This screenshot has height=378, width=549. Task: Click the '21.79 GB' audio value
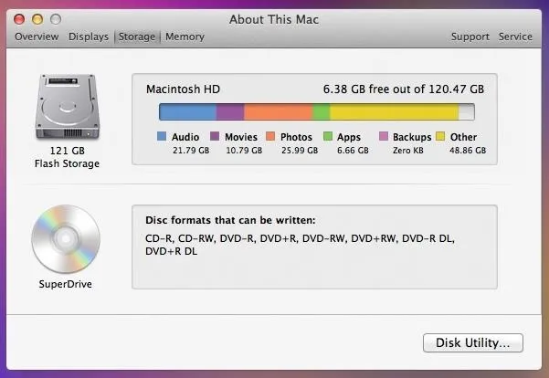191,150
